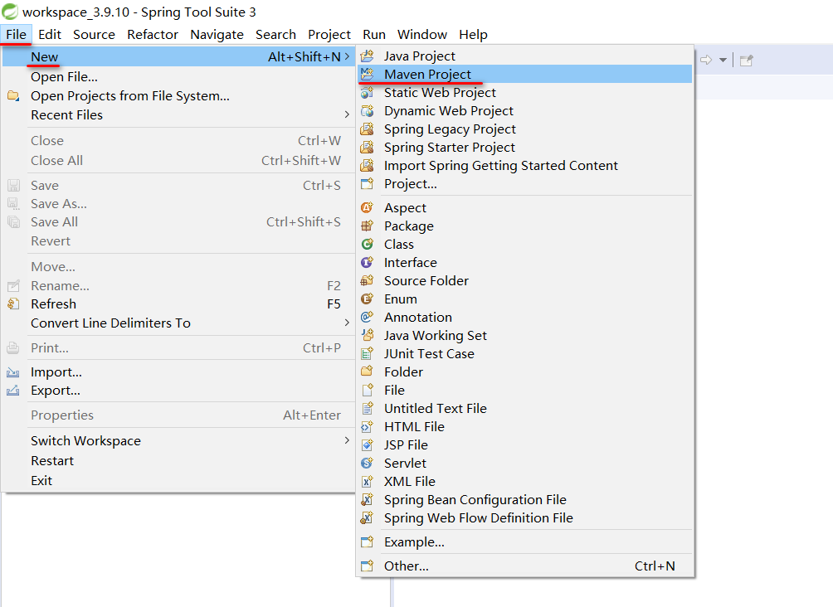Viewport: 833px width, 607px height.
Task: Click the Static Web Project icon
Action: [x=367, y=92]
